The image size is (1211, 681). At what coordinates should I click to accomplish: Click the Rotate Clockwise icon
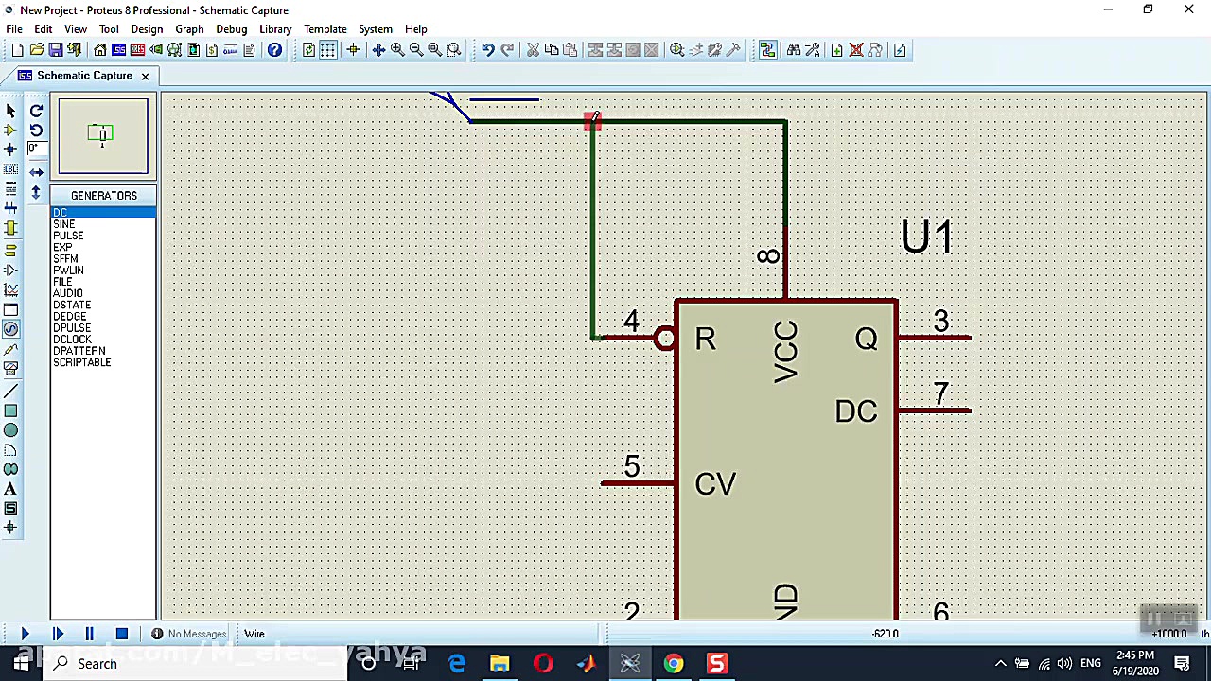(x=36, y=111)
